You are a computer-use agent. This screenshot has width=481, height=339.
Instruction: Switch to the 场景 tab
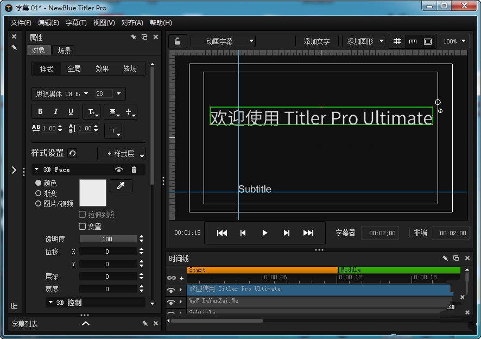tap(64, 51)
